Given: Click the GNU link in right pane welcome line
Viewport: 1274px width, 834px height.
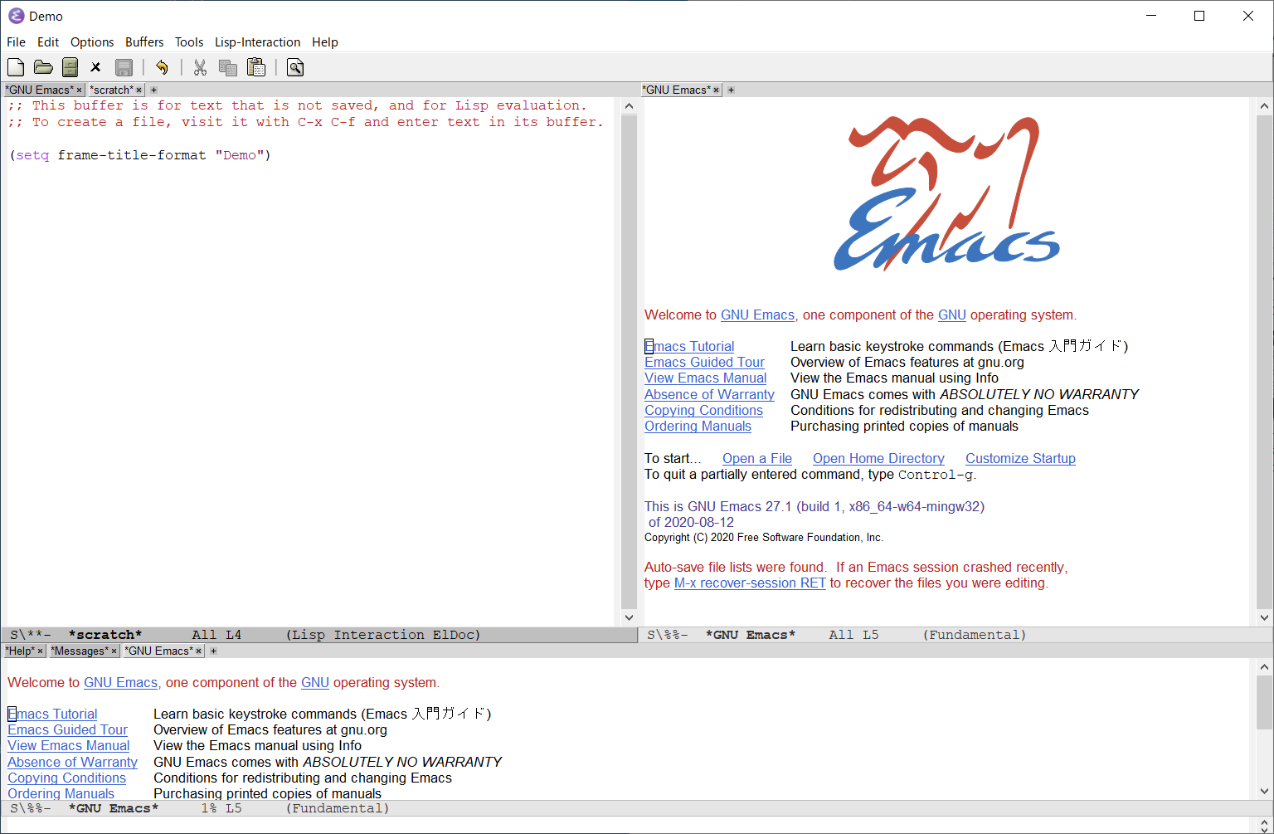Looking at the screenshot, I should [951, 315].
